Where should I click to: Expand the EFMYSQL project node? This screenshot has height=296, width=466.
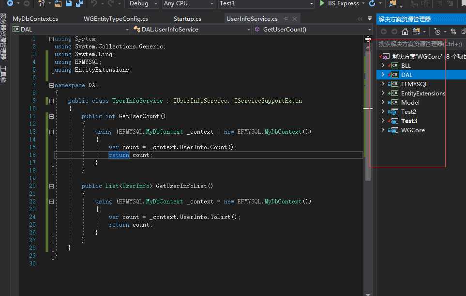383,84
